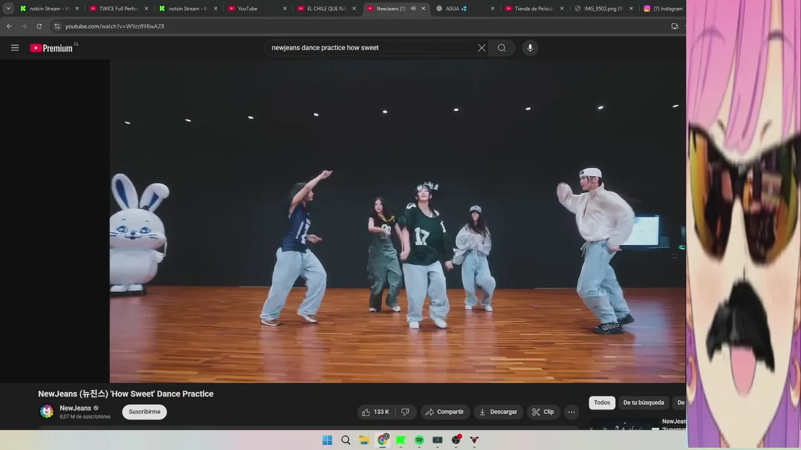This screenshot has width=801, height=450.
Task: Go back with browser back arrow
Action: [x=9, y=26]
